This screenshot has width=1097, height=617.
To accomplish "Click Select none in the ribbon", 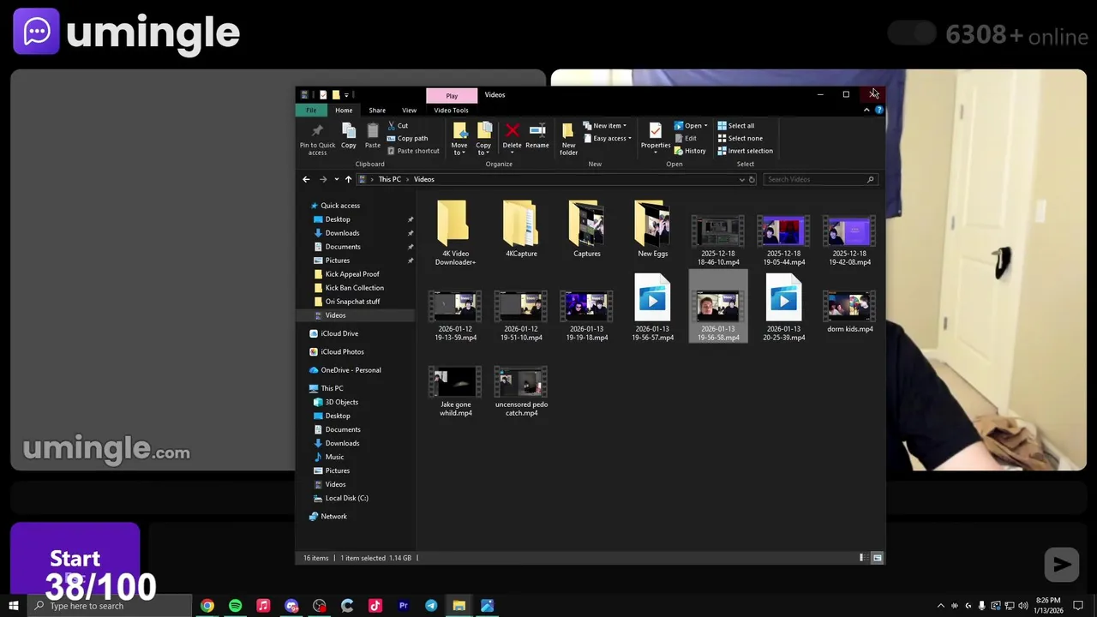I will [x=740, y=138].
